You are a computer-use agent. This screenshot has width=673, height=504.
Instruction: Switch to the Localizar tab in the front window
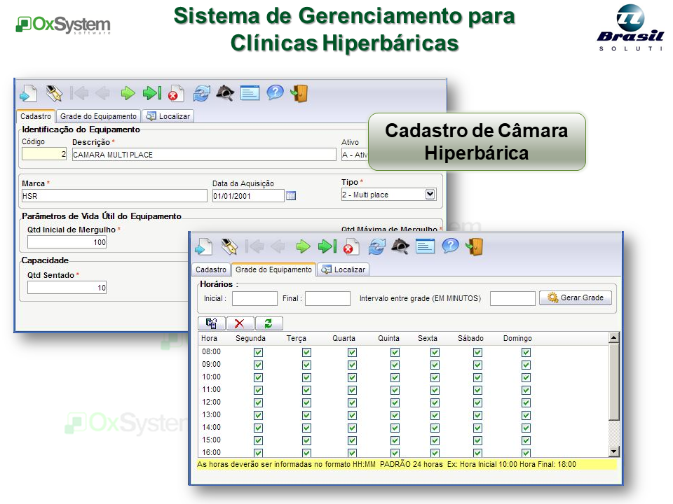point(344,269)
